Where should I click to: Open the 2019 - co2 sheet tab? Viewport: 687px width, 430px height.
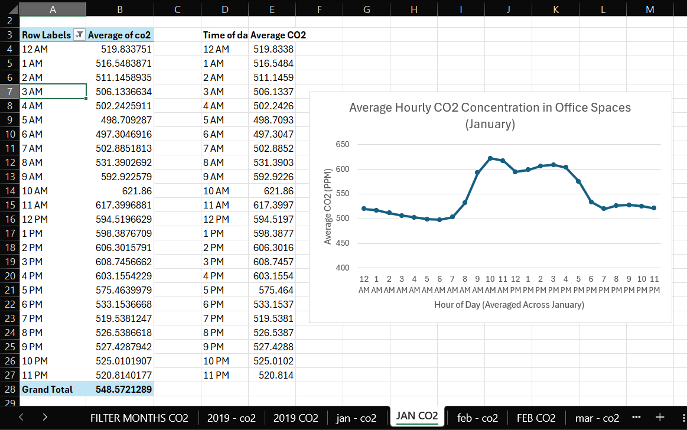pyautogui.click(x=231, y=417)
